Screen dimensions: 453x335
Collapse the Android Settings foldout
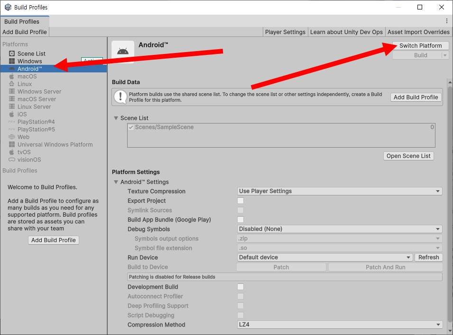tap(116, 182)
